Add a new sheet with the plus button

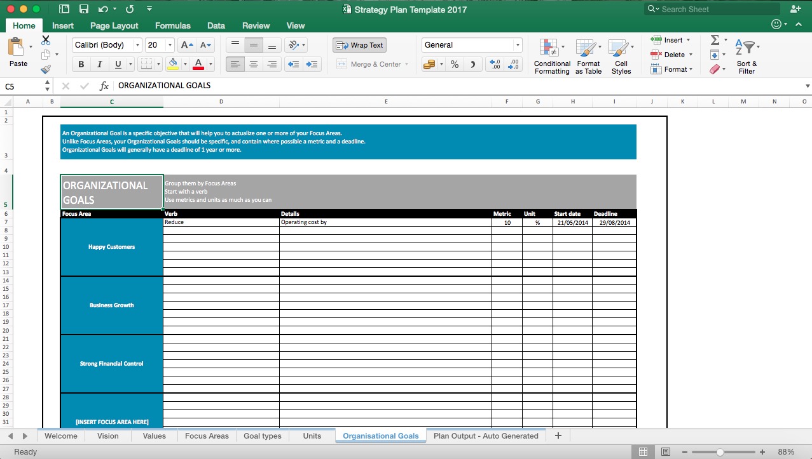pos(558,436)
